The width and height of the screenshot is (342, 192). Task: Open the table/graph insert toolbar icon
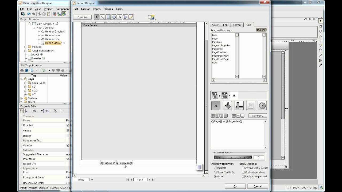click(151, 17)
